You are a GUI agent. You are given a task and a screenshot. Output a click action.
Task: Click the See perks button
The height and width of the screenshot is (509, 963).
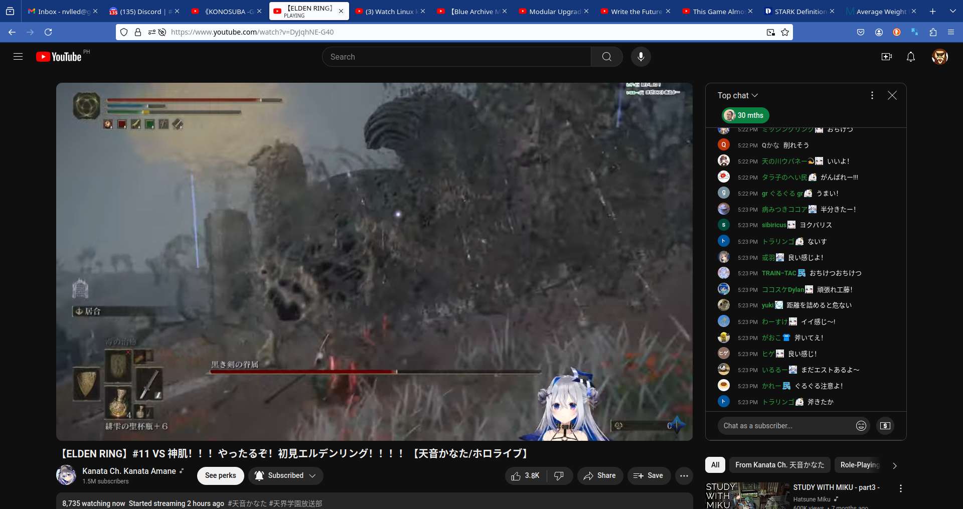coord(221,476)
